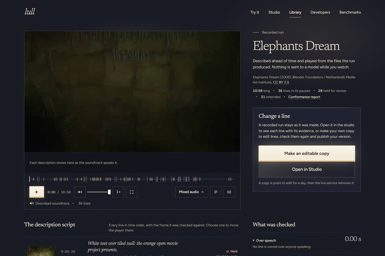Open the Studio nav item
Image resolution: width=385 pixels, height=256 pixels.
point(274,12)
